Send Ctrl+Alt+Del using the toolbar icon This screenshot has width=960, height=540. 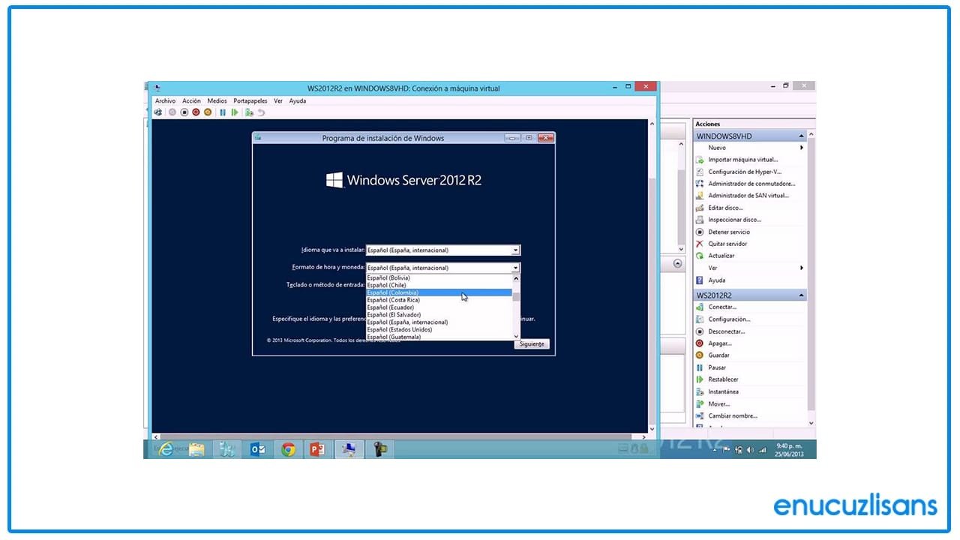point(158,112)
